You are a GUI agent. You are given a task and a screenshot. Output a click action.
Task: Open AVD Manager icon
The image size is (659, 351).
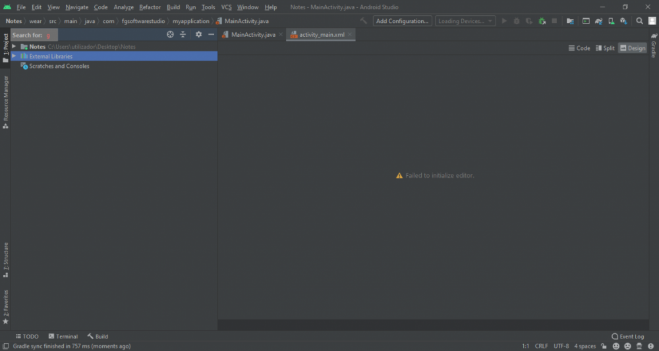click(x=611, y=21)
